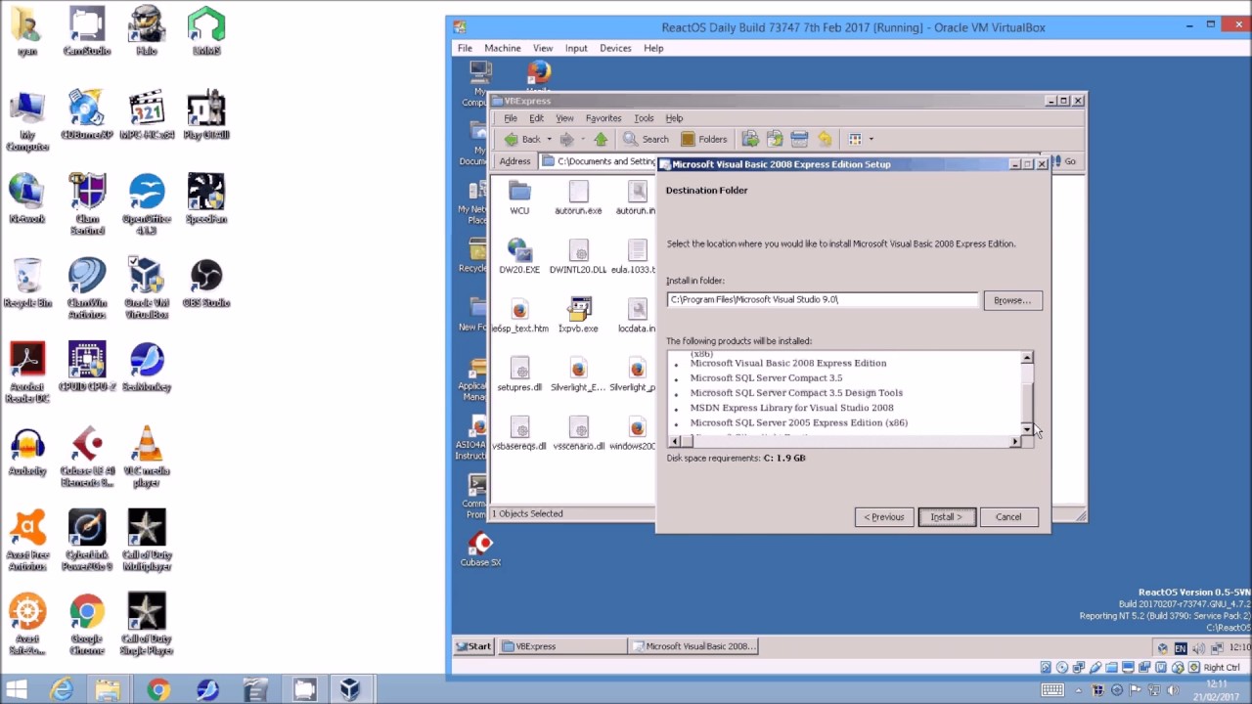This screenshot has width=1252, height=704.
Task: Open the Tools menu in VBExpress
Action: coord(644,118)
